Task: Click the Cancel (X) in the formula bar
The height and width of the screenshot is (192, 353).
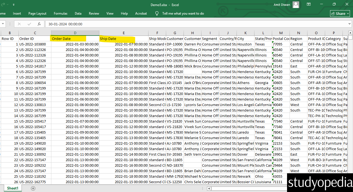Action: 19,24
